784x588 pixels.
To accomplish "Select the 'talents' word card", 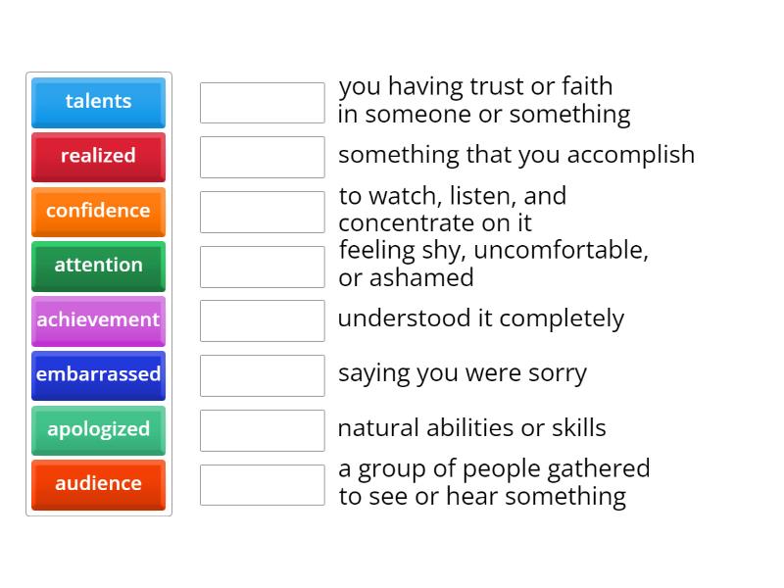I will pos(98,102).
